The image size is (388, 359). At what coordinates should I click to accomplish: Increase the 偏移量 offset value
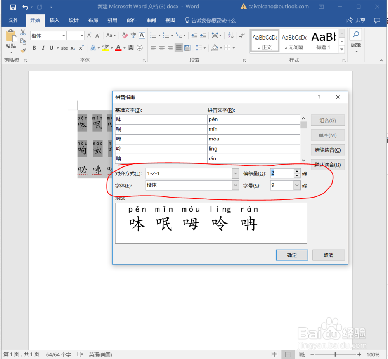click(x=297, y=171)
